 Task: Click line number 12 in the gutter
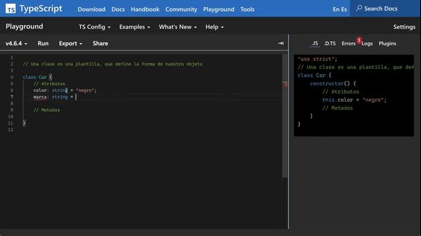(x=11, y=130)
